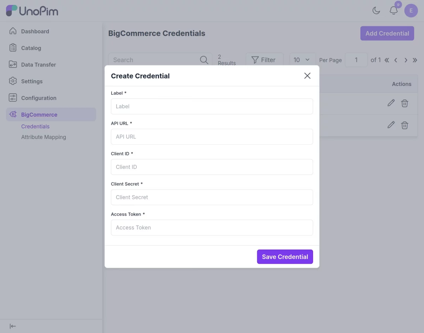Click the Settings gear icon

point(13,81)
